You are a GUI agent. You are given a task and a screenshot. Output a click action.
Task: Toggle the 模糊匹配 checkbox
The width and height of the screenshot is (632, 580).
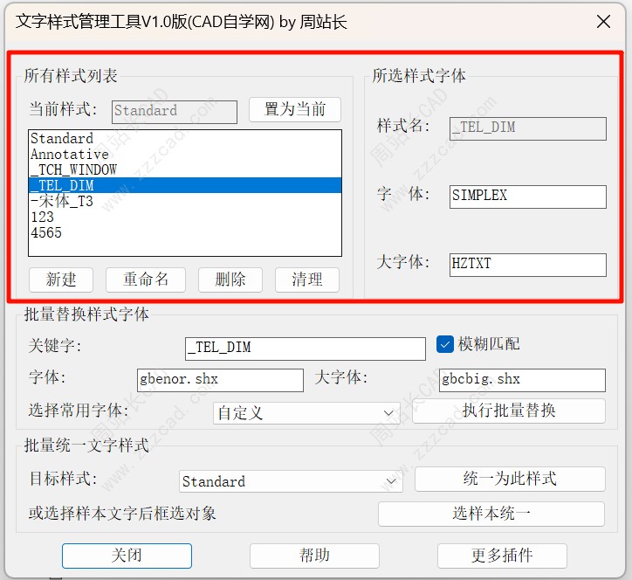pos(445,344)
